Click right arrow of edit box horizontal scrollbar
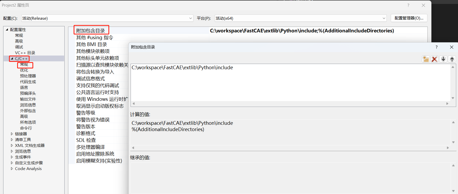The width and height of the screenshot is (458, 194). click(x=447, y=103)
